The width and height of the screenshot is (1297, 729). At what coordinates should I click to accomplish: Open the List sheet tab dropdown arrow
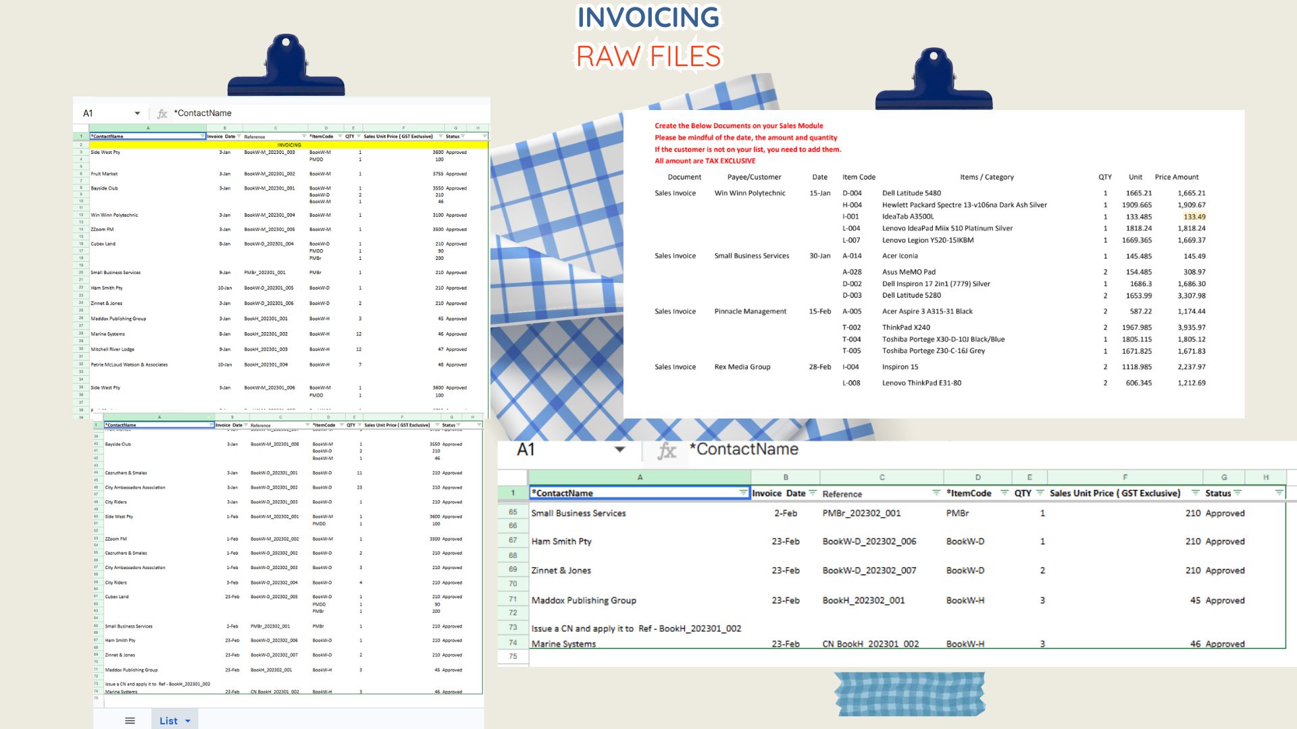click(x=188, y=722)
